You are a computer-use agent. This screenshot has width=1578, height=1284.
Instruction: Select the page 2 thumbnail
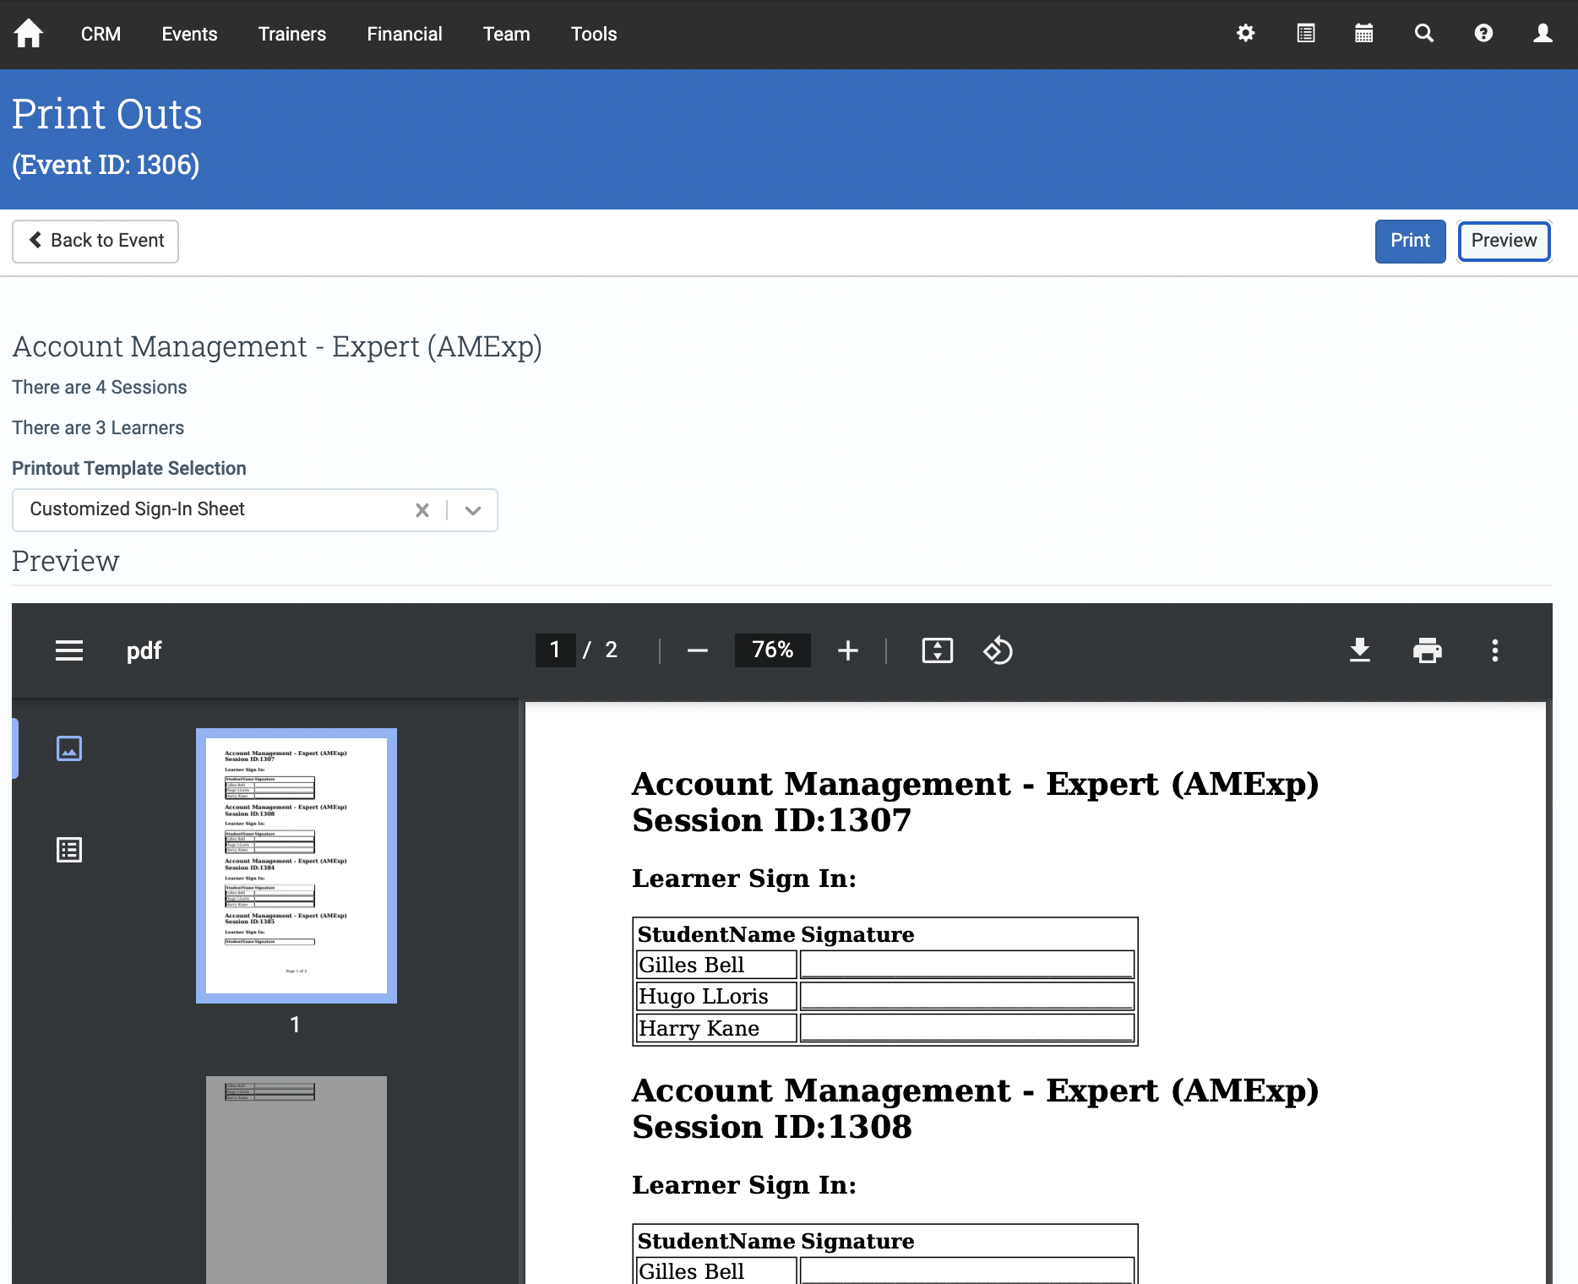click(297, 1180)
